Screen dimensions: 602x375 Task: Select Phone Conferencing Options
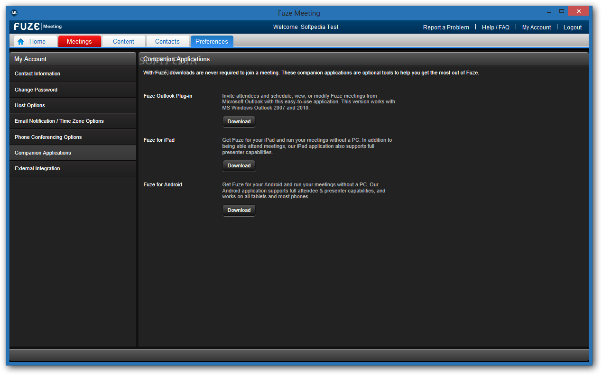tap(73, 137)
